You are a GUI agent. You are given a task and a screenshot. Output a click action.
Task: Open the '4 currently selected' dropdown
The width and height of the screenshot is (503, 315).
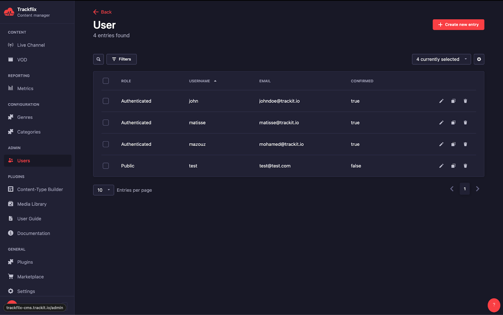pos(441,59)
